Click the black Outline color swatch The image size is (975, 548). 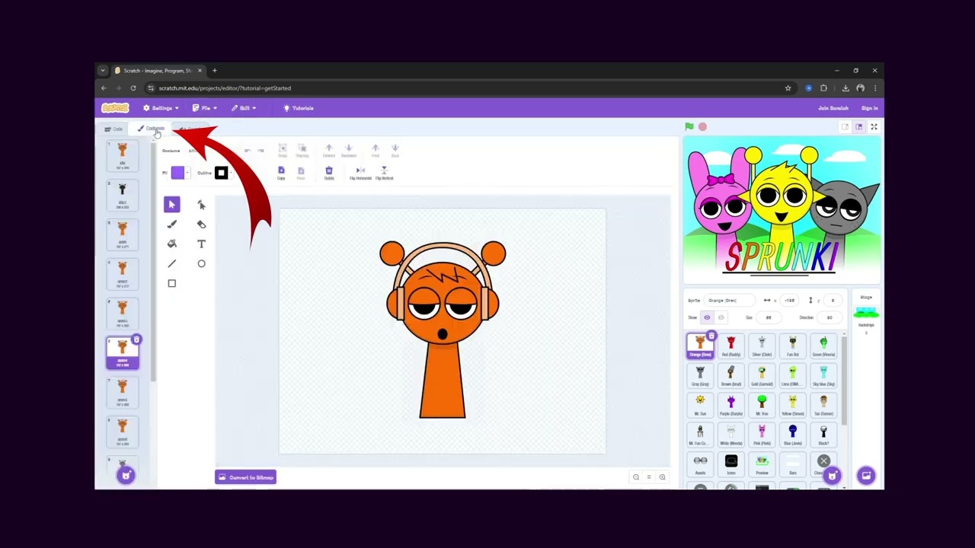coord(221,174)
